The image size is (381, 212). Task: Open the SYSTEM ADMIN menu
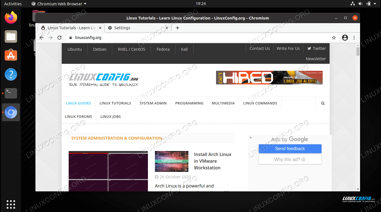tap(153, 103)
